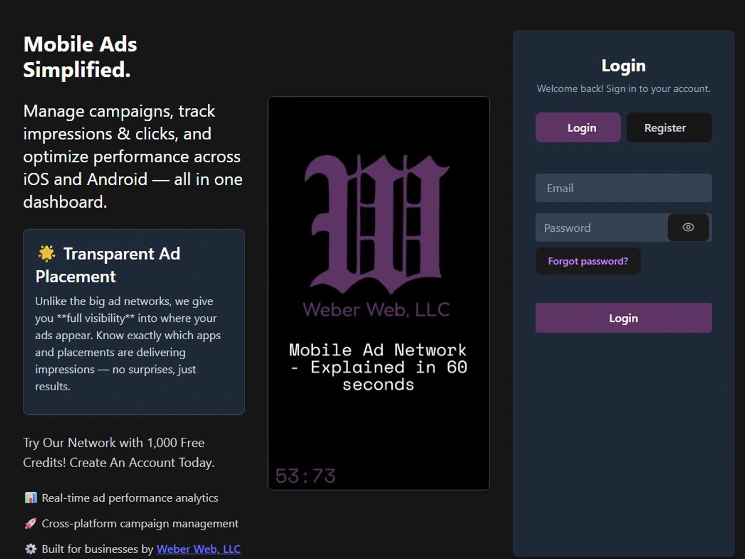Click the Mobile Ads Simplified heading
745x559 pixels.
80,56
